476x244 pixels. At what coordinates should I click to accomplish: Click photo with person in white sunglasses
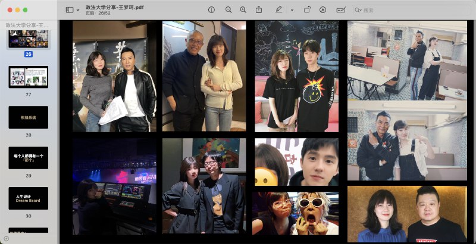point(295,213)
